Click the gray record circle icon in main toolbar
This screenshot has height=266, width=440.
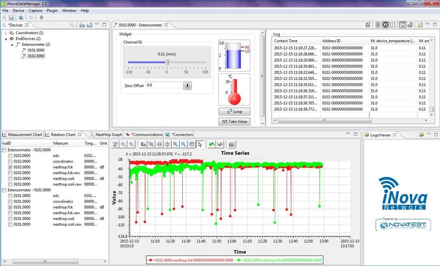pos(41,17)
